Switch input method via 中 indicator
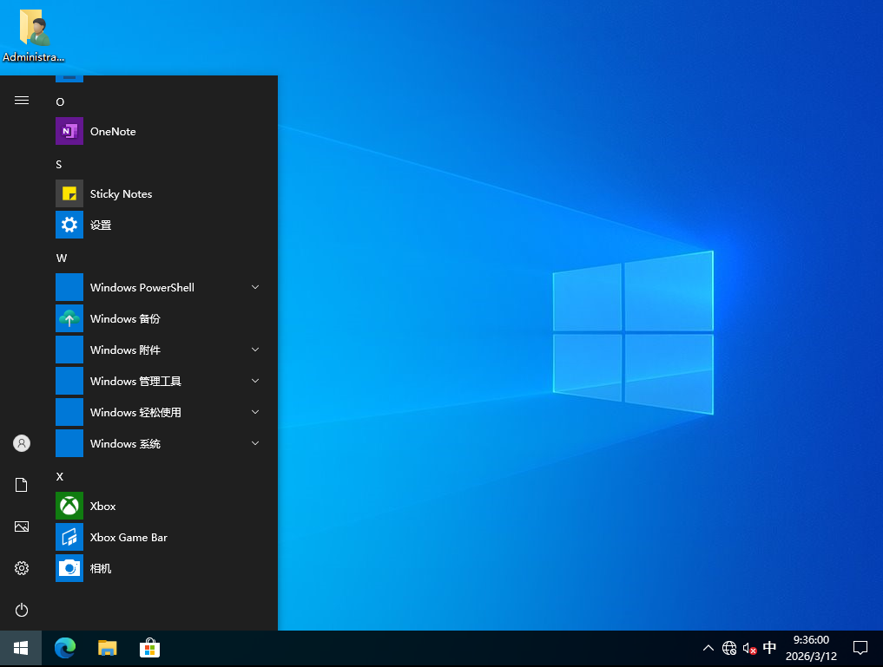Viewport: 883px width, 667px height. click(768, 648)
